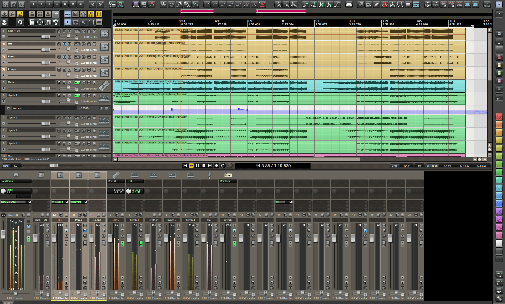The height and width of the screenshot is (304, 505).
Task: Select the Mixer tab at the bottom
Action: [8, 303]
